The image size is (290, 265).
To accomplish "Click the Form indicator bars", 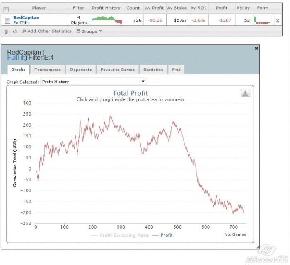I will pyautogui.click(x=262, y=20).
